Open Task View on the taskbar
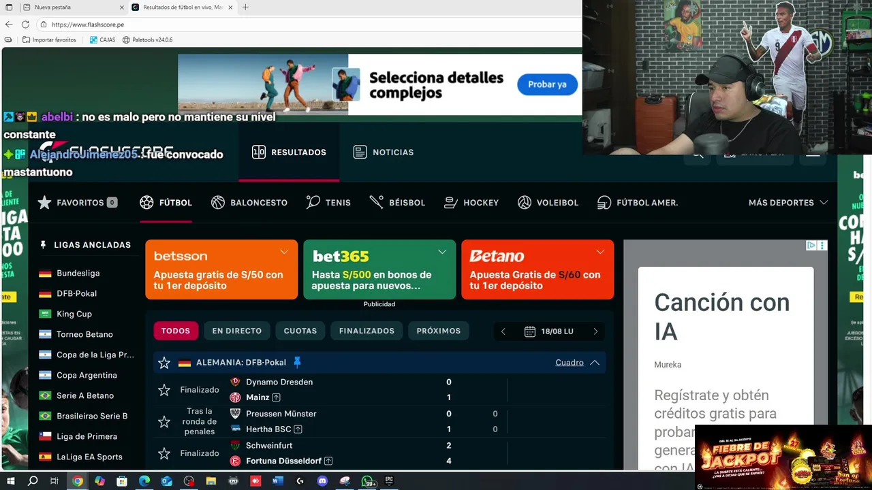This screenshot has width=872, height=490. point(54,481)
